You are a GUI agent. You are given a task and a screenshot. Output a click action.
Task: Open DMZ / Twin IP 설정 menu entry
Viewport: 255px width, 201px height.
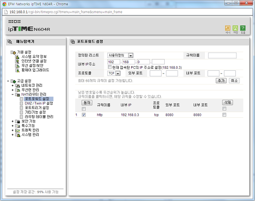point(39,103)
